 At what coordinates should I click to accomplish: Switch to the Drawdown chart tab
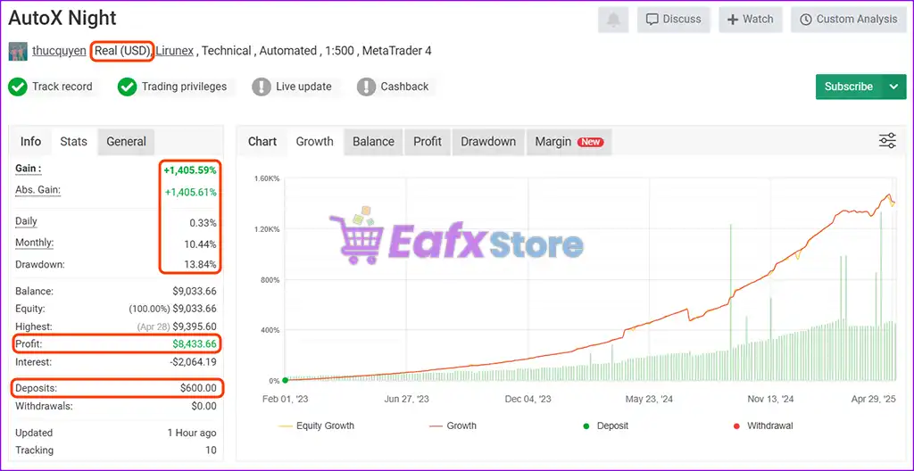pyautogui.click(x=488, y=142)
